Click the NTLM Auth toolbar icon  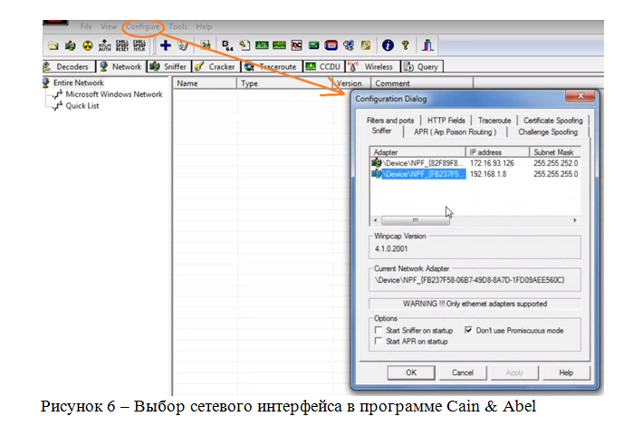click(x=105, y=45)
